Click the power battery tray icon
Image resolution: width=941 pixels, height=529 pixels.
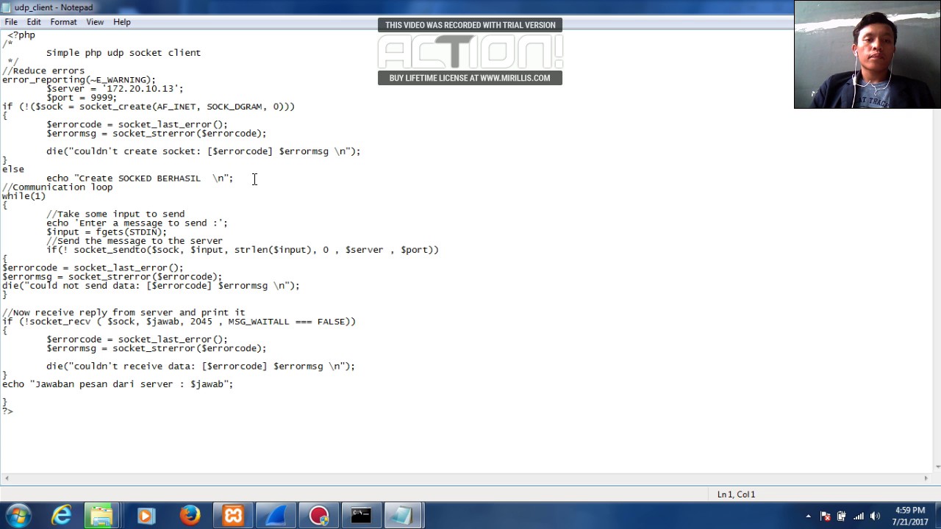841,517
